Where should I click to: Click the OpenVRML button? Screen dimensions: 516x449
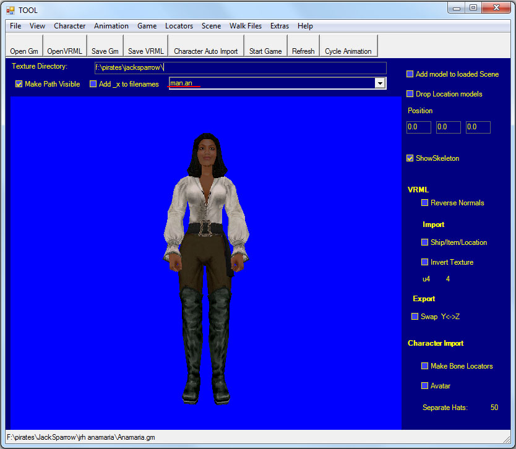[65, 46]
